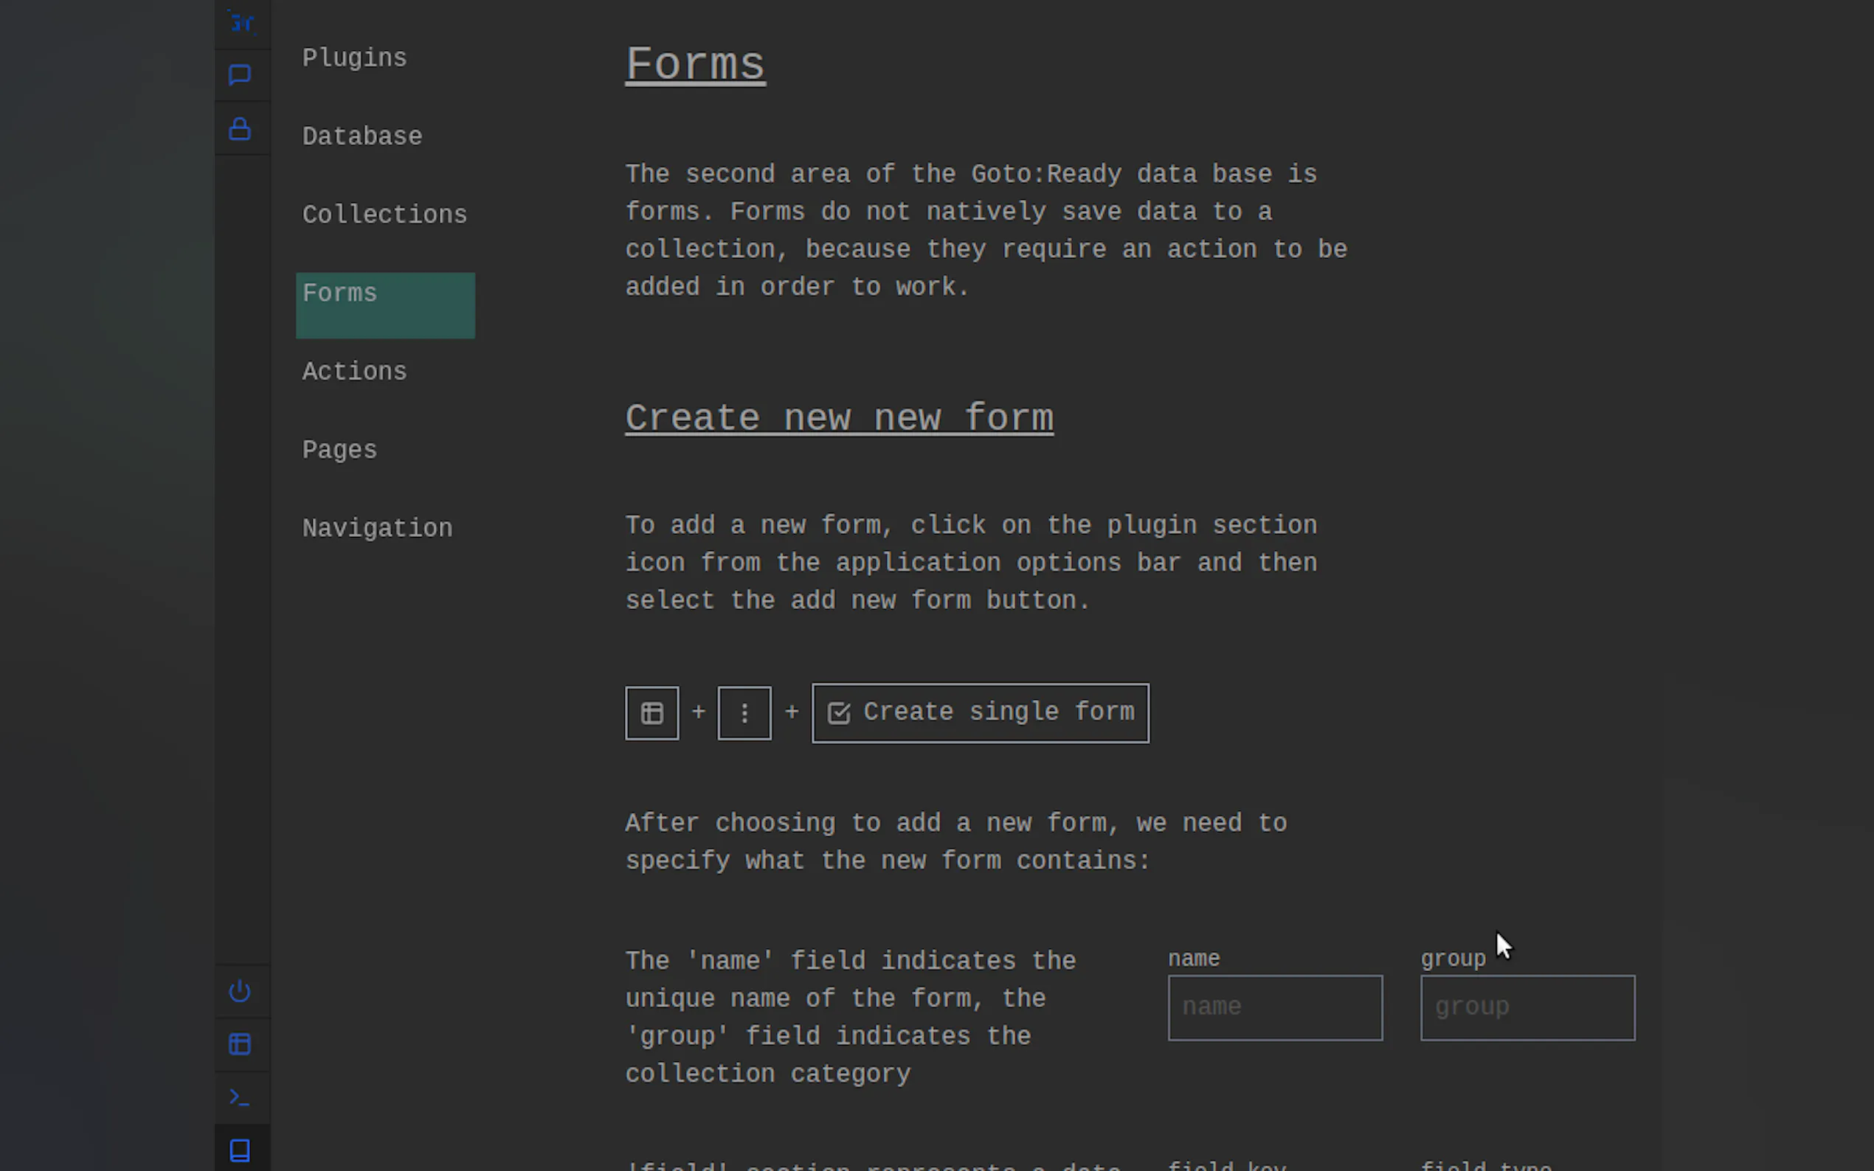The height and width of the screenshot is (1171, 1874).
Task: Go to the Navigation docs section
Action: (x=376, y=528)
